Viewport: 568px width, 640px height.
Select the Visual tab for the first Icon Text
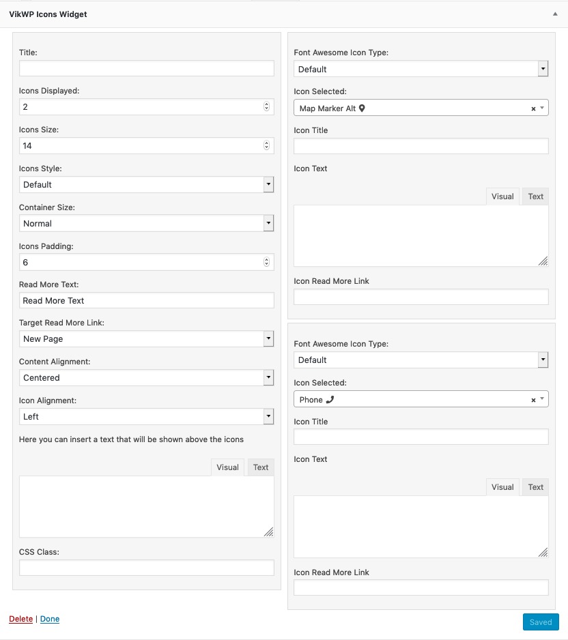click(502, 196)
